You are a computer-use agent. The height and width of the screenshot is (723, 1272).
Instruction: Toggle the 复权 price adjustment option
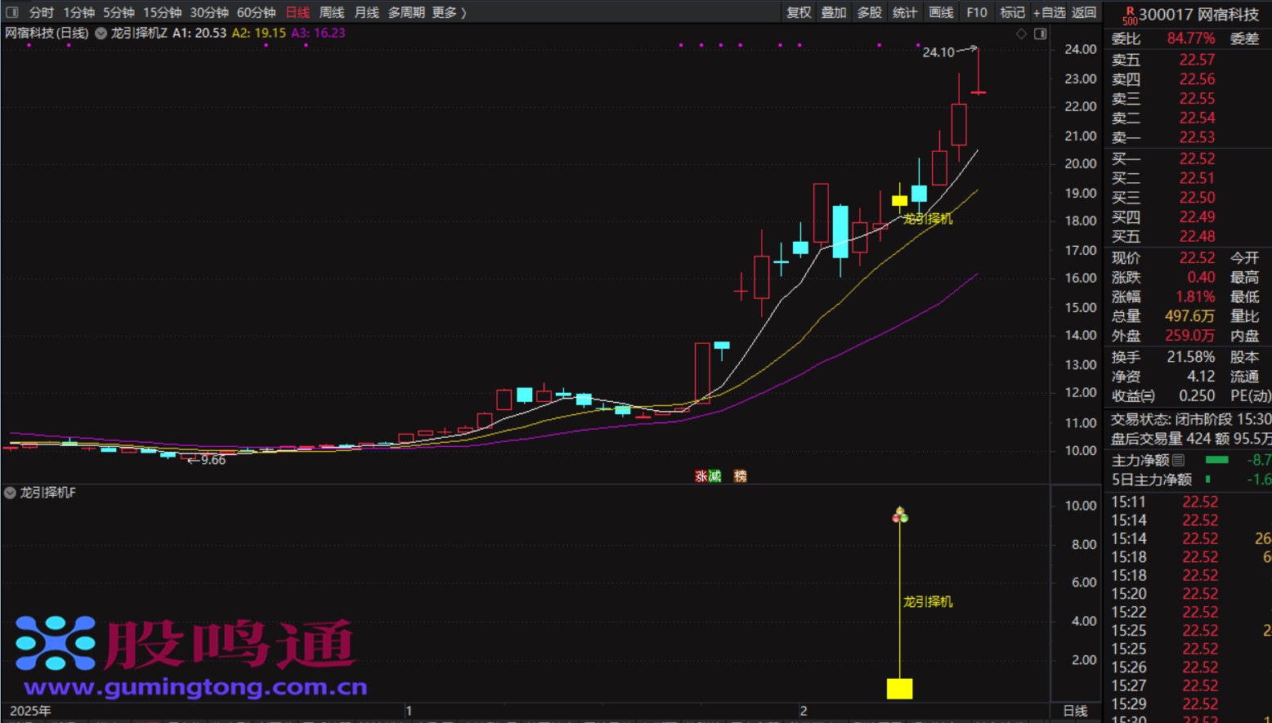(x=799, y=12)
